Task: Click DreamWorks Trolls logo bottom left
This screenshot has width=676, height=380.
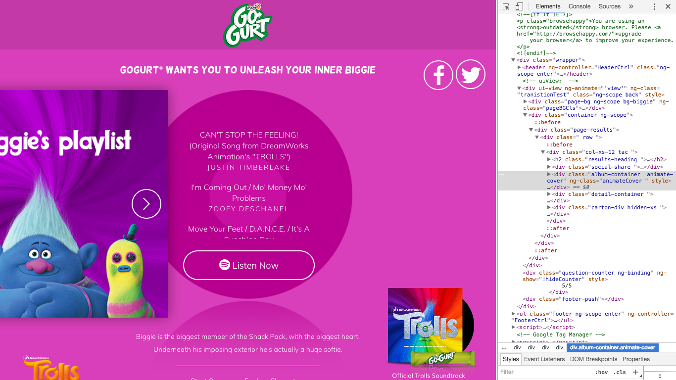Action: (51, 368)
